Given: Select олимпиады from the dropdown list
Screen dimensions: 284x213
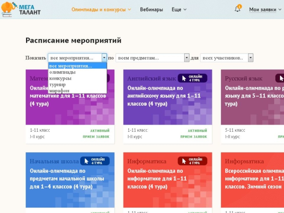Looking at the screenshot, I should click(62, 72).
